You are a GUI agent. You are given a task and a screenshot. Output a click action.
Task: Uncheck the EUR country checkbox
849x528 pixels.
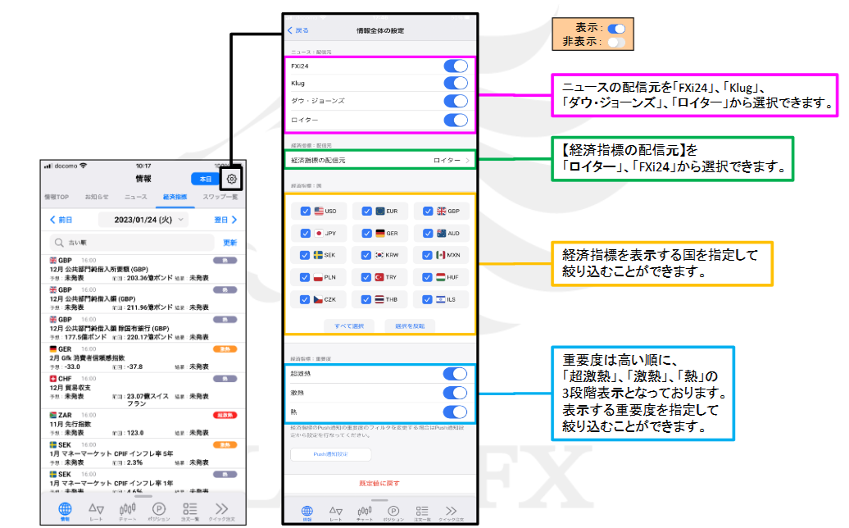366,212
